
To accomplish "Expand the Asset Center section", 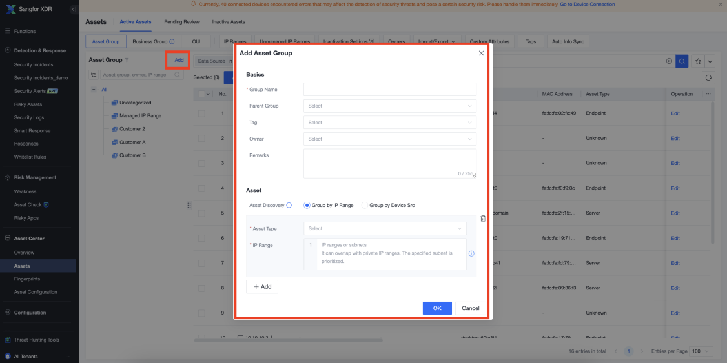I will (29, 239).
